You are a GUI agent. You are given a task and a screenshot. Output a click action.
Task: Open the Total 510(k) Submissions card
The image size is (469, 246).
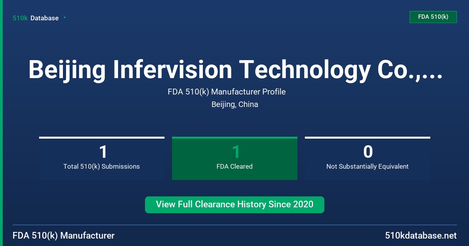point(102,158)
